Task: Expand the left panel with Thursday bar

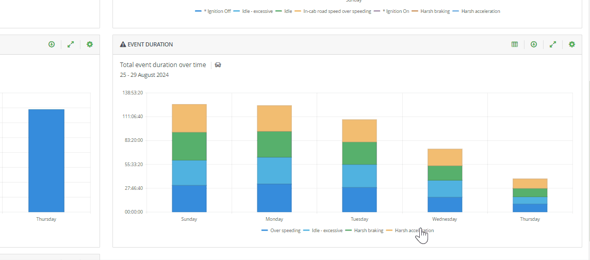Action: click(71, 44)
